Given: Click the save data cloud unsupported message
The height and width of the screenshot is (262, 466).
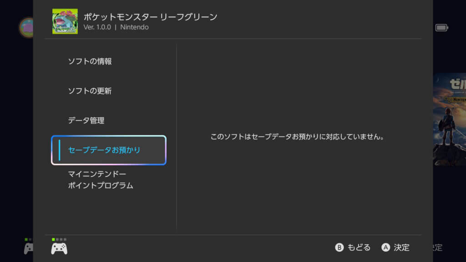Looking at the screenshot, I should pyautogui.click(x=297, y=136).
